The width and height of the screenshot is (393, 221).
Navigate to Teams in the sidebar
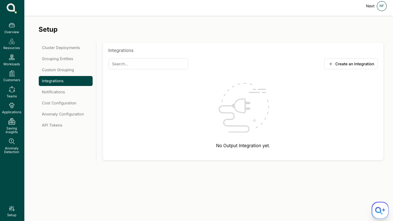pos(12,92)
